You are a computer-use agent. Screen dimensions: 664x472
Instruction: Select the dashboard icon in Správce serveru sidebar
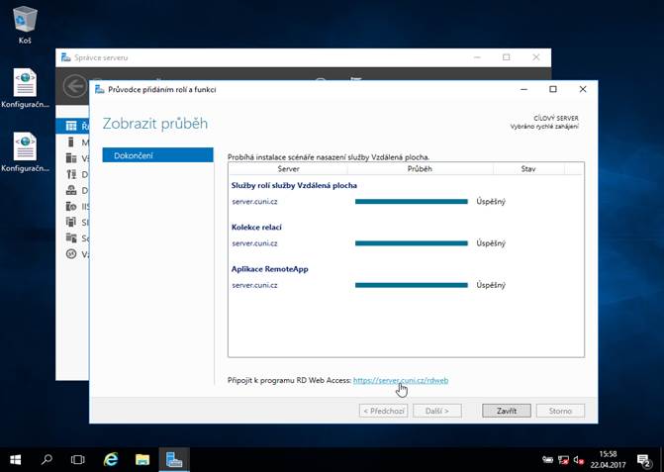click(x=71, y=126)
